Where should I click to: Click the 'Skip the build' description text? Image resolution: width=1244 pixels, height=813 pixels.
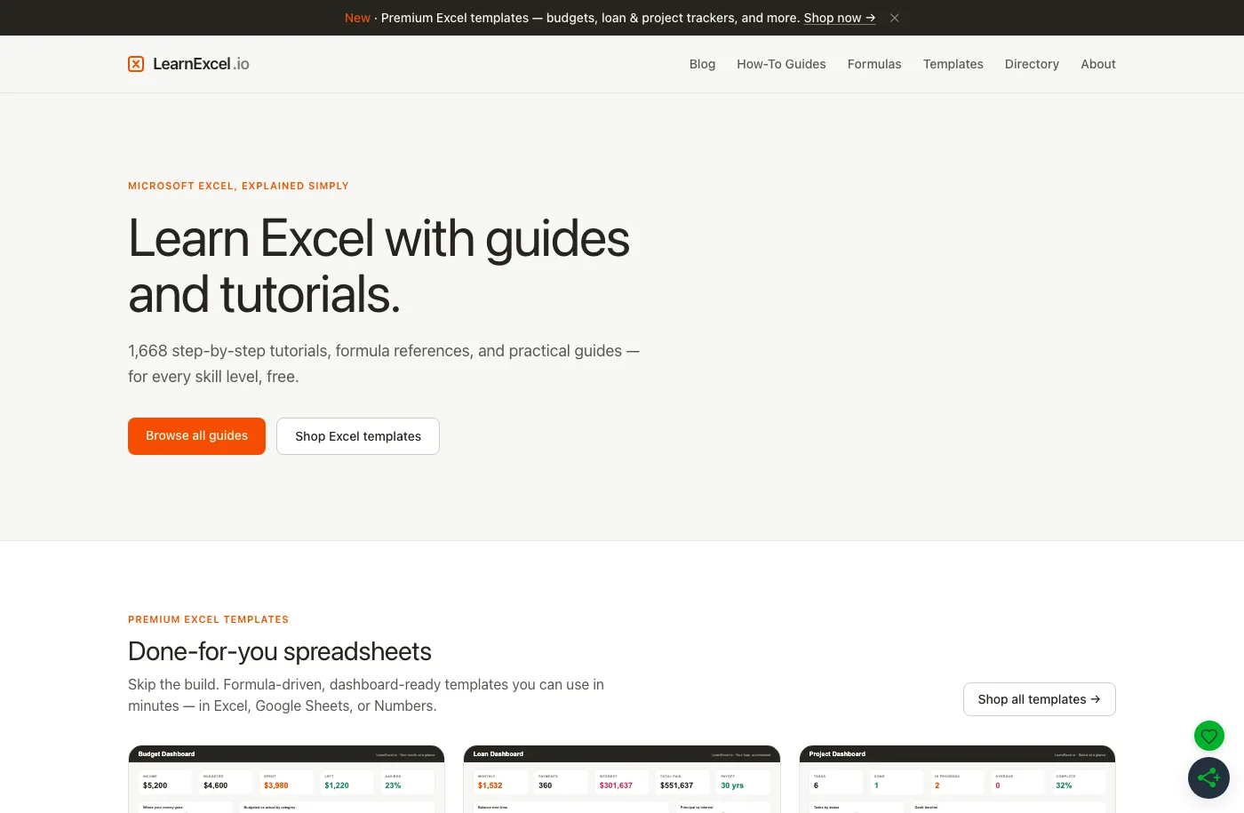coord(366,695)
